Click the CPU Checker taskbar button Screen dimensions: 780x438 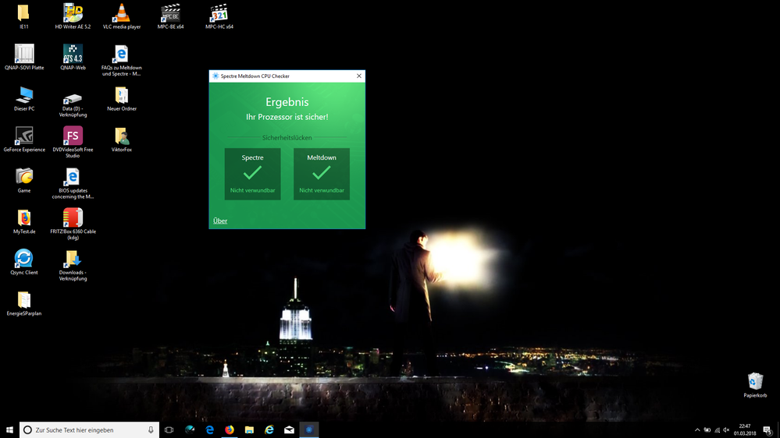click(309, 429)
